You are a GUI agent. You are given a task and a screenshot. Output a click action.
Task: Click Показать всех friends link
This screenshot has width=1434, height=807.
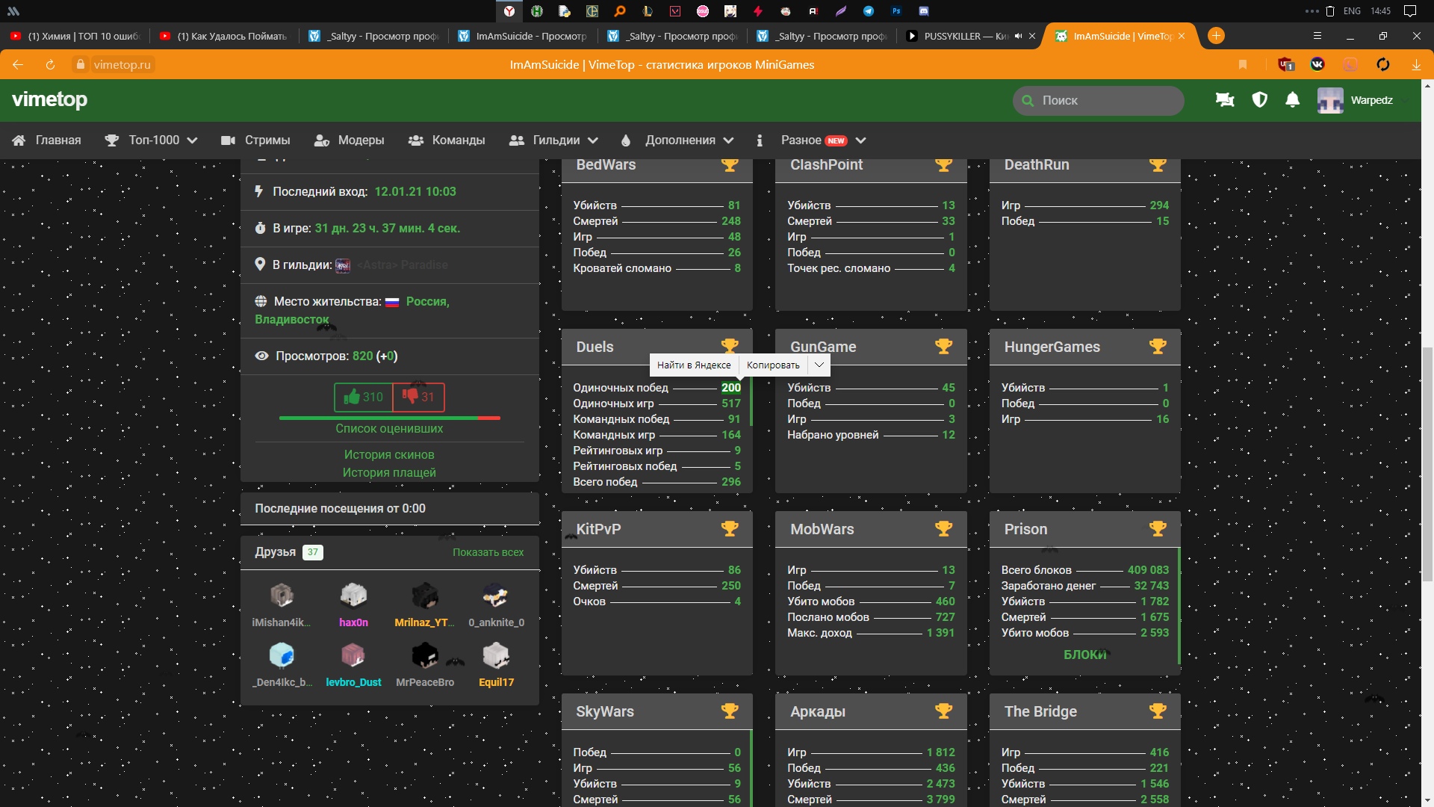click(x=488, y=552)
